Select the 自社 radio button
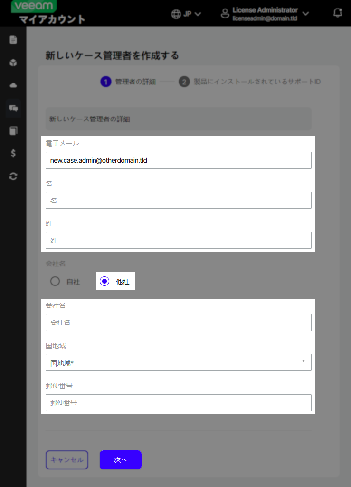The image size is (351, 487). click(55, 281)
